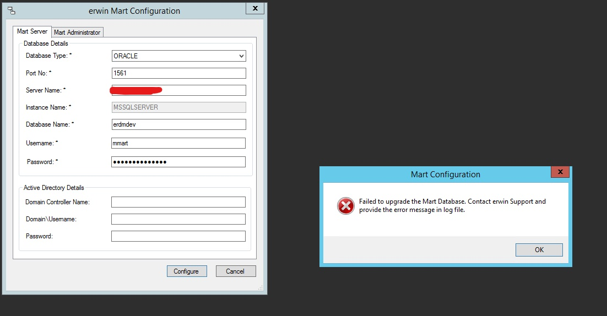607x316 pixels.
Task: Click the 'Failed to upgrade the Mart Database' message
Action: [x=452, y=205]
